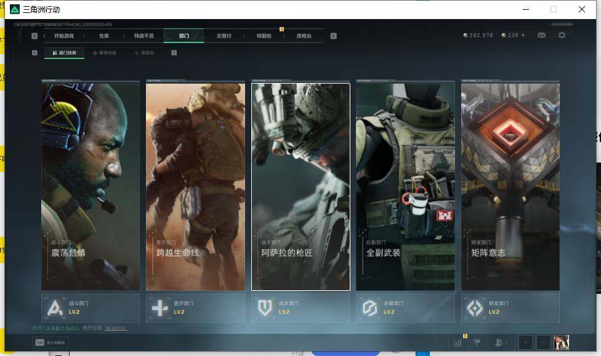Viewport: 601px width, 356px height.
Task: Open the 特战干员 tab
Action: [143, 36]
